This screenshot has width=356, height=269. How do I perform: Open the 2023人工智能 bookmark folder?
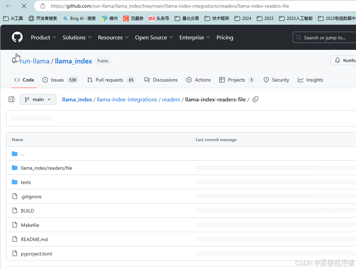[x=296, y=18]
